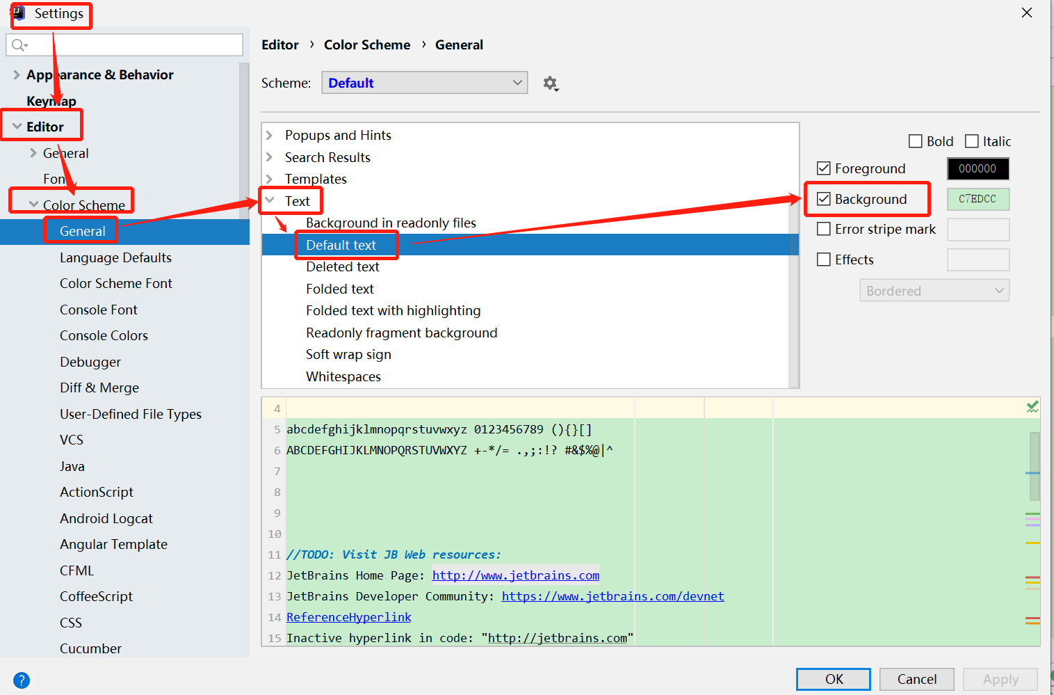Click the help question mark icon

point(22,680)
